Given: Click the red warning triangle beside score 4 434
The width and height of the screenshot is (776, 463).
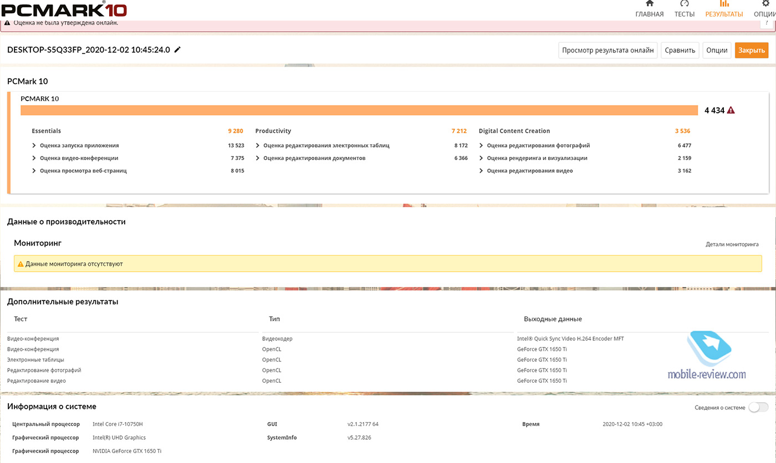Looking at the screenshot, I should [731, 110].
